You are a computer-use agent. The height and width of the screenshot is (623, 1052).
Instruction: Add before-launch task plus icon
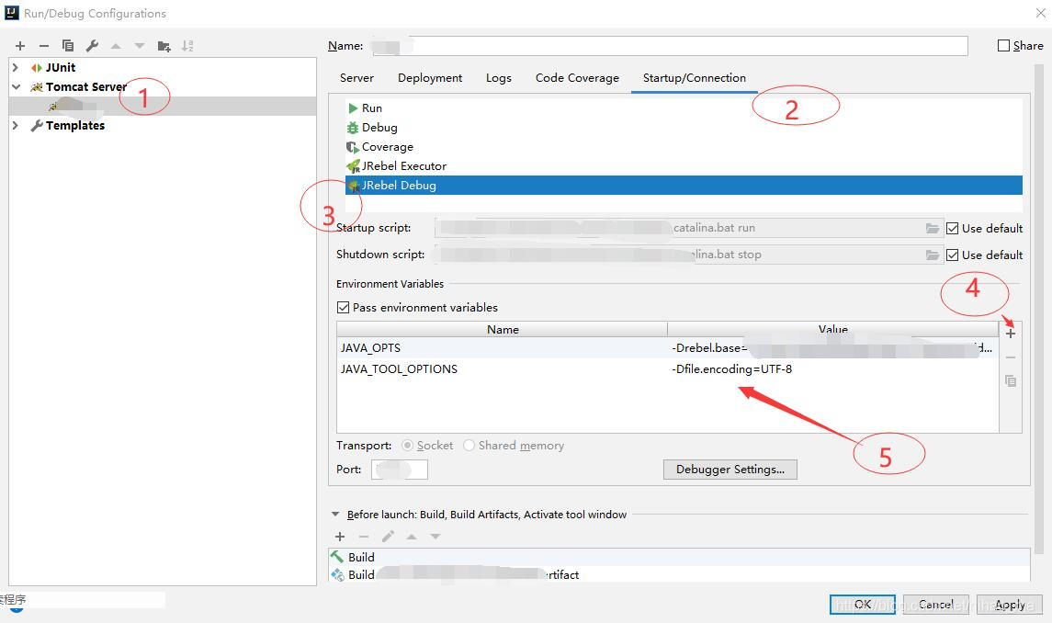[340, 537]
